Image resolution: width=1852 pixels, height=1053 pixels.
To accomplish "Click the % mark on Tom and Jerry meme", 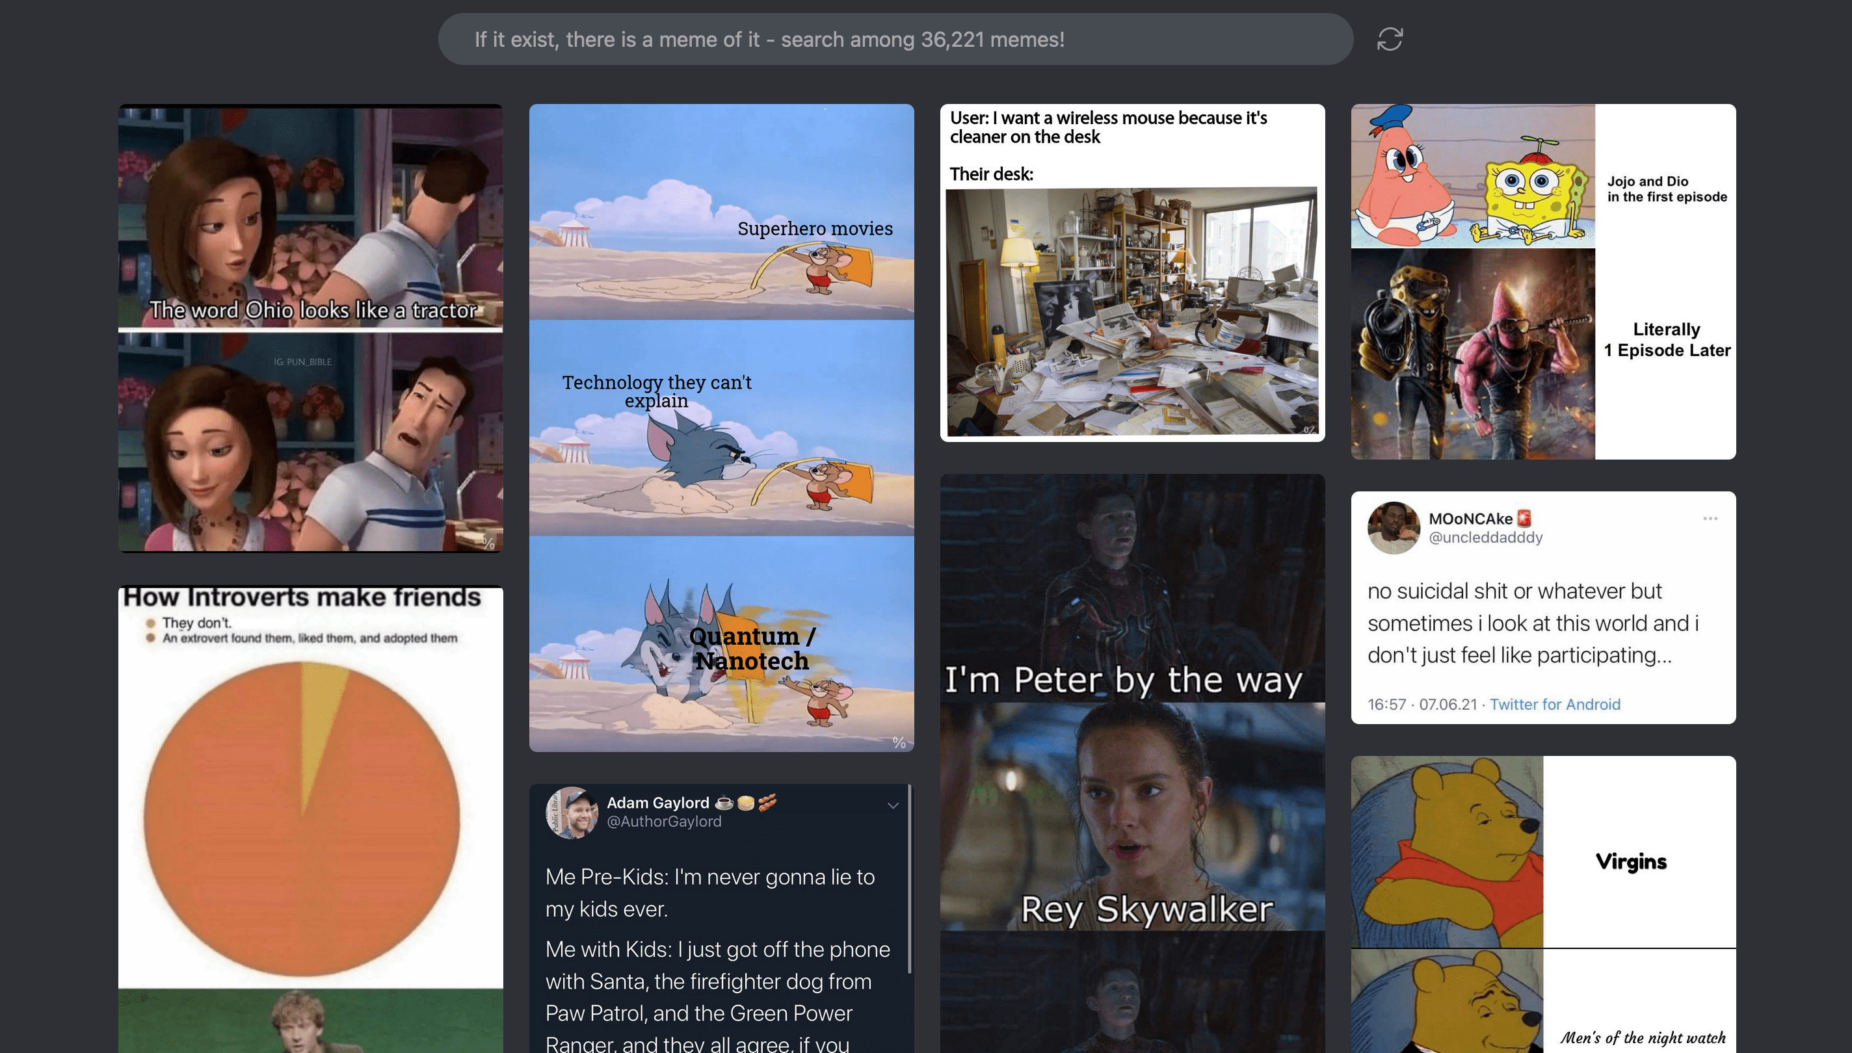I will (x=899, y=743).
